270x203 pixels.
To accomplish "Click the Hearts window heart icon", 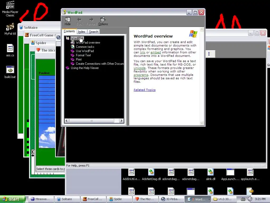I will 38,50.
